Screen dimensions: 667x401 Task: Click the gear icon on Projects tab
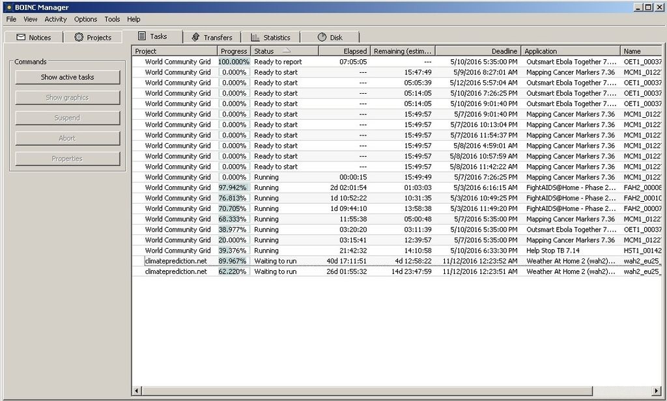[x=79, y=37]
